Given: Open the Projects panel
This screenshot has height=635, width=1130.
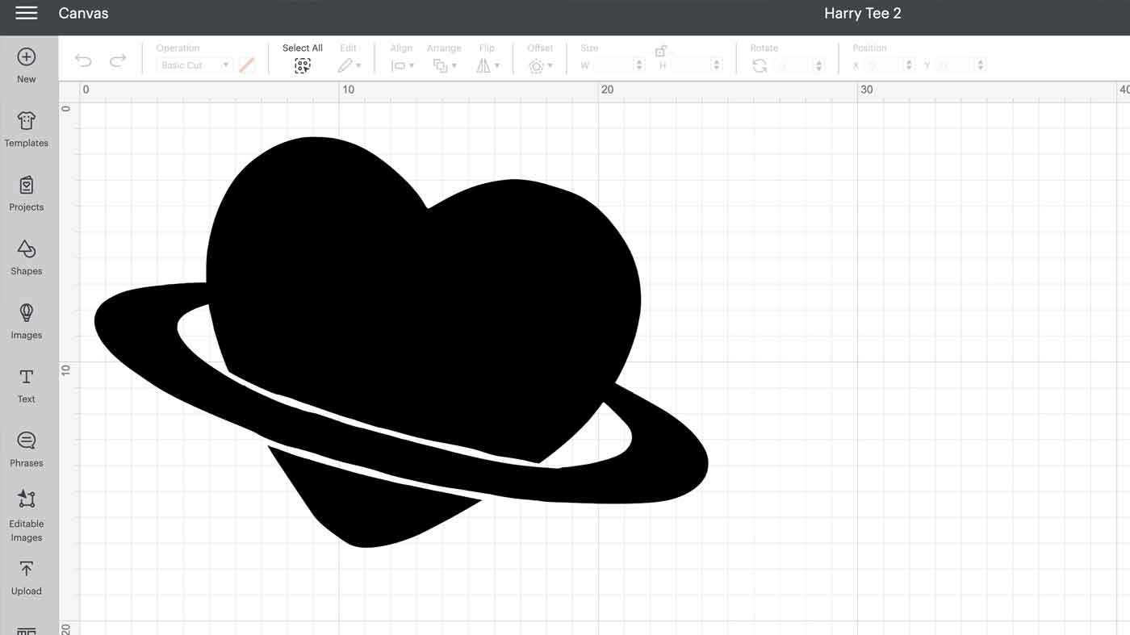Looking at the screenshot, I should (x=27, y=194).
